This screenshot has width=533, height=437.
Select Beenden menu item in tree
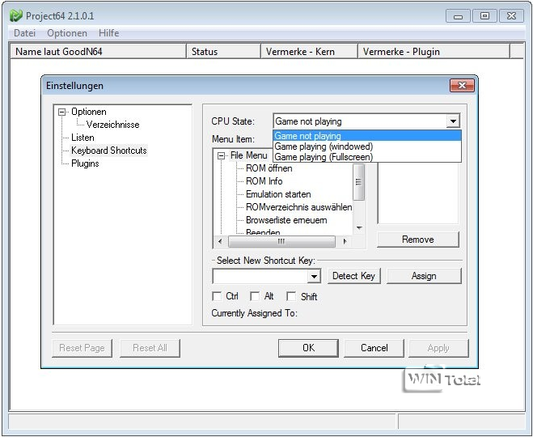[x=263, y=232]
